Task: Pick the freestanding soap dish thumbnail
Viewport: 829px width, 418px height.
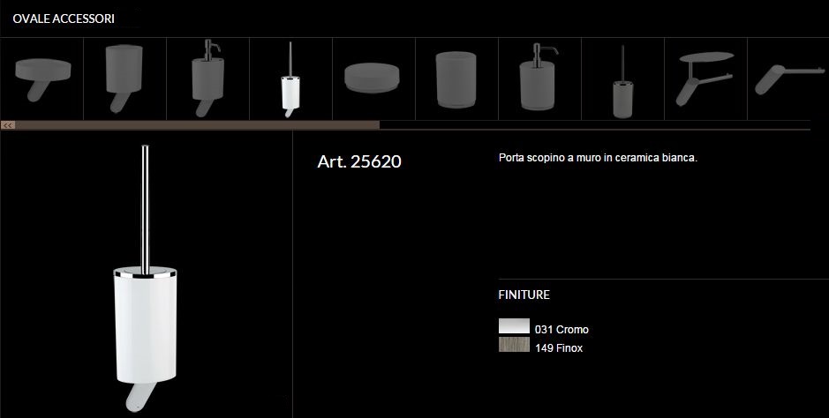Action: tap(373, 79)
